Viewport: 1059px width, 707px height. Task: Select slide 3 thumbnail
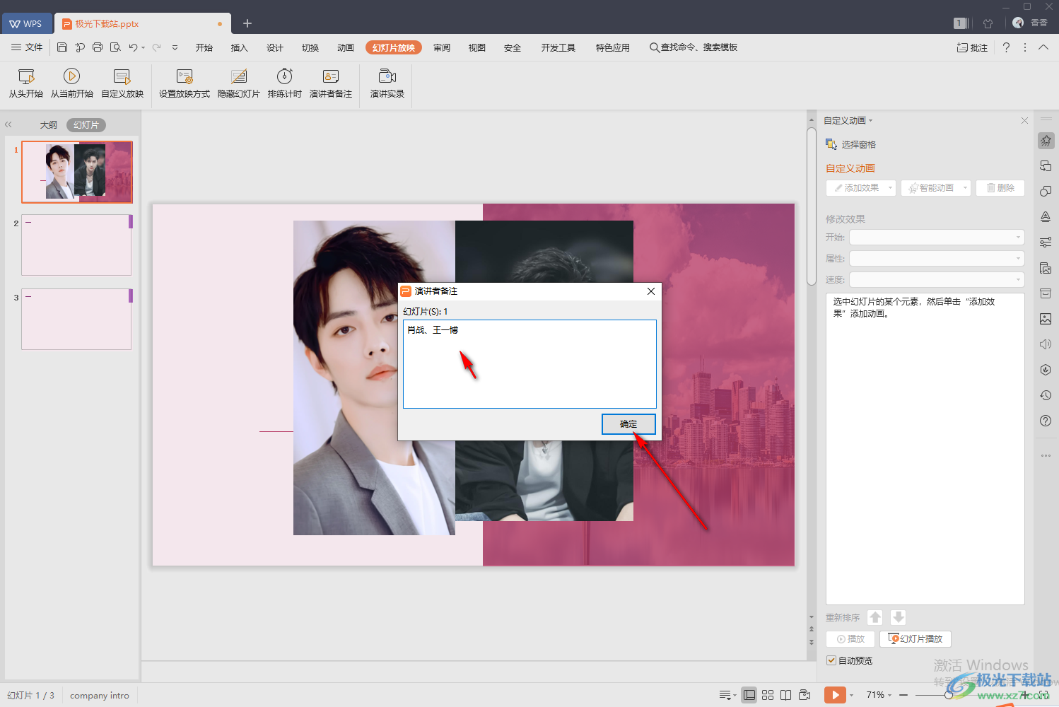pyautogui.click(x=76, y=320)
